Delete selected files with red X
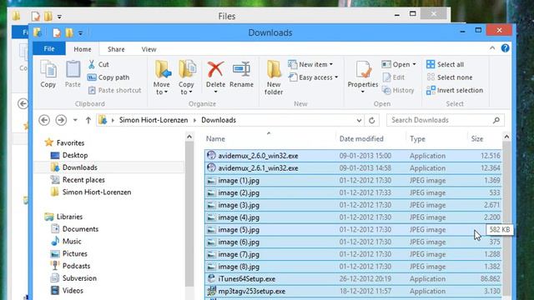 (215, 77)
